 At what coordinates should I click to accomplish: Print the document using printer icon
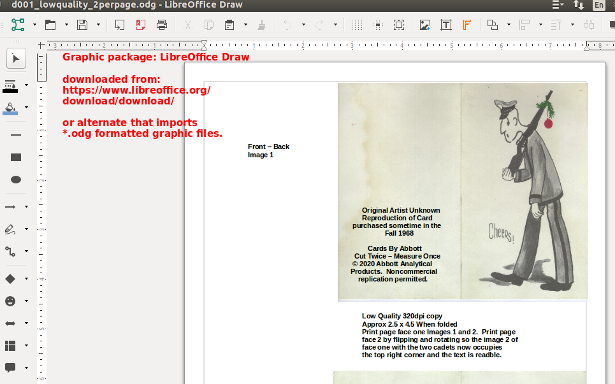pyautogui.click(x=162, y=25)
